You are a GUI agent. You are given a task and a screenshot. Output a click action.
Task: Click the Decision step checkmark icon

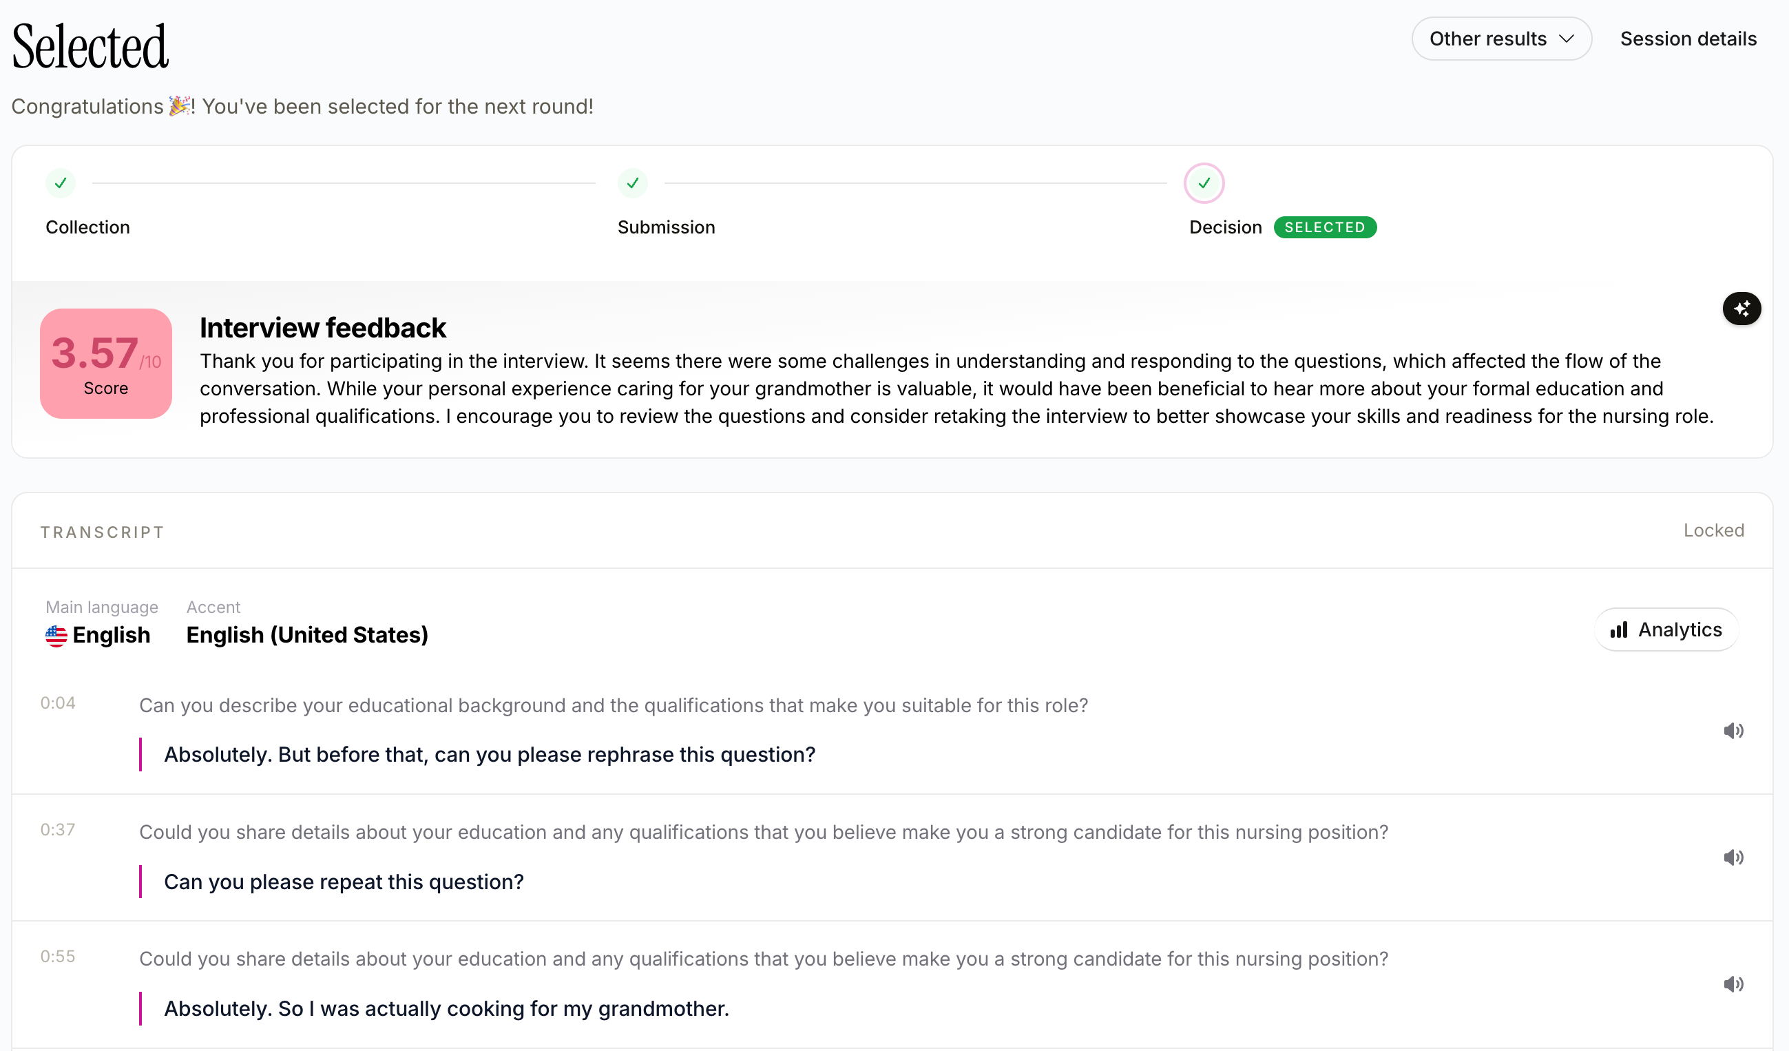click(1204, 183)
